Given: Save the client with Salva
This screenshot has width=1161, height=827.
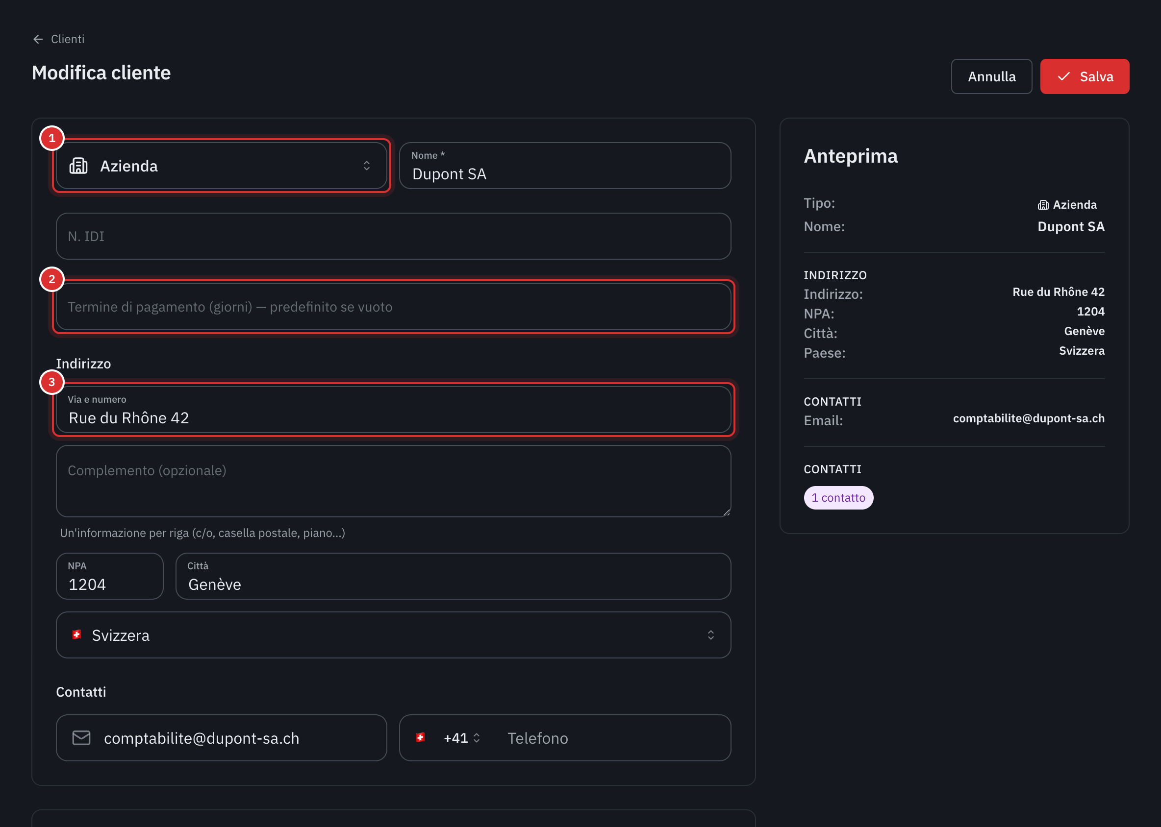Looking at the screenshot, I should tap(1084, 76).
